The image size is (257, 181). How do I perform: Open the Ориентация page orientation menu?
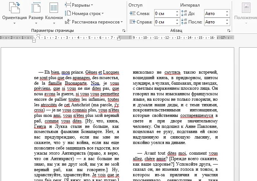pos(14,14)
